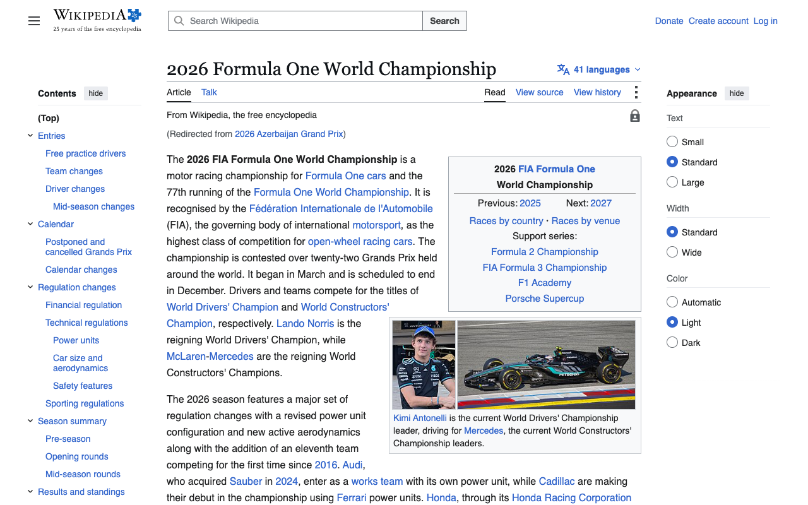The height and width of the screenshot is (505, 808).
Task: Open the Kimi Antonelli portrait thumbnail
Action: pos(424,365)
